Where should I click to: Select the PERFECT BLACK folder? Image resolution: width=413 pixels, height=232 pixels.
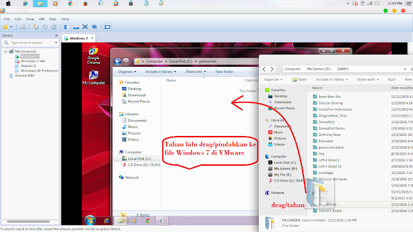pyautogui.click(x=330, y=211)
